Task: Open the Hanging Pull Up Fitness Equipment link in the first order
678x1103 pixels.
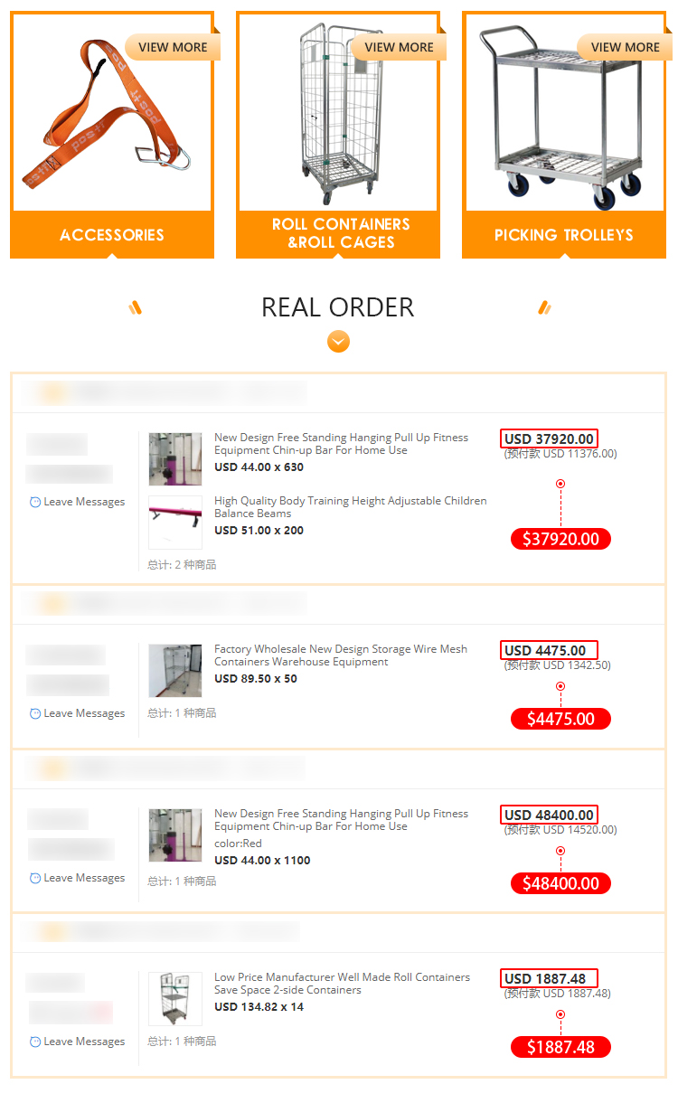Action: 341,444
